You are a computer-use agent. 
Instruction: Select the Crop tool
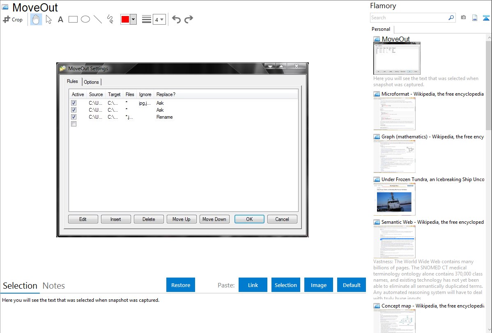[x=13, y=19]
